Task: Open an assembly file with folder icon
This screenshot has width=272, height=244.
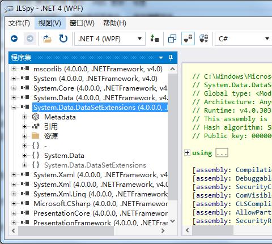Action: [47, 38]
